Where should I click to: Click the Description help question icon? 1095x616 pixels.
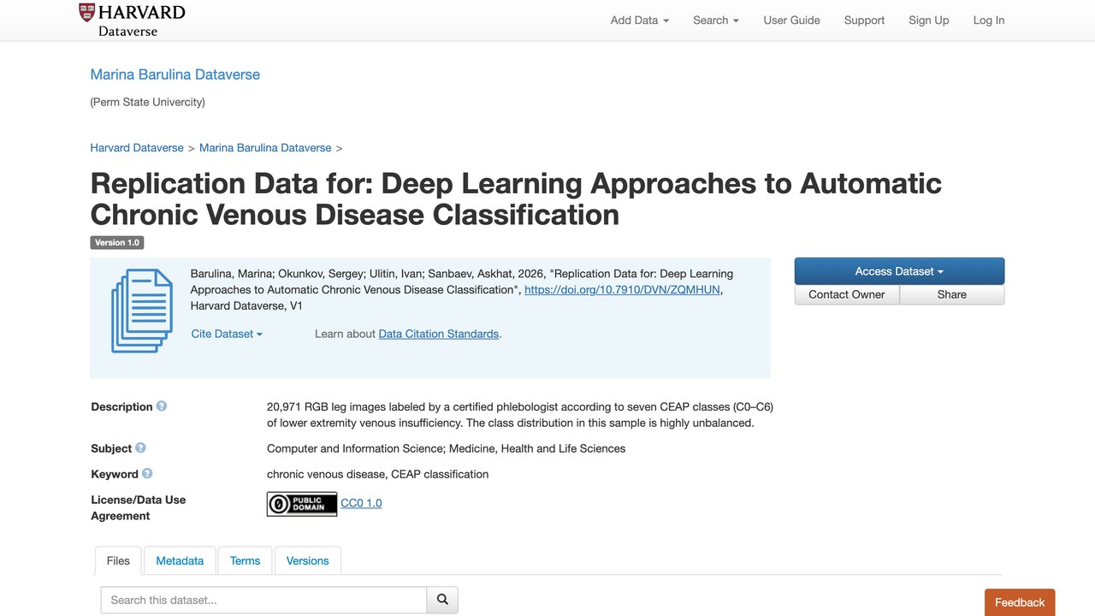click(x=162, y=406)
